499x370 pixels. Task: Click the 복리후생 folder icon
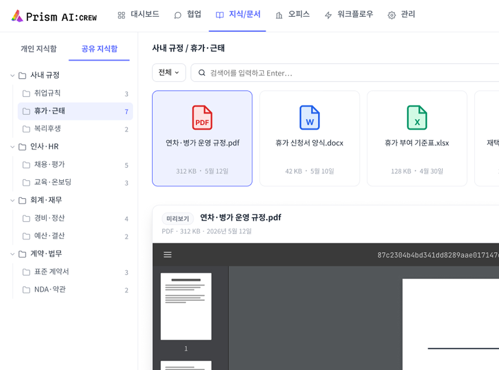27,129
